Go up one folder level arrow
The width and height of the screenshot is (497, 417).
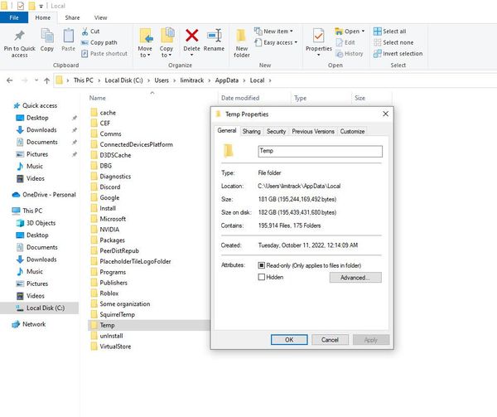pos(47,80)
